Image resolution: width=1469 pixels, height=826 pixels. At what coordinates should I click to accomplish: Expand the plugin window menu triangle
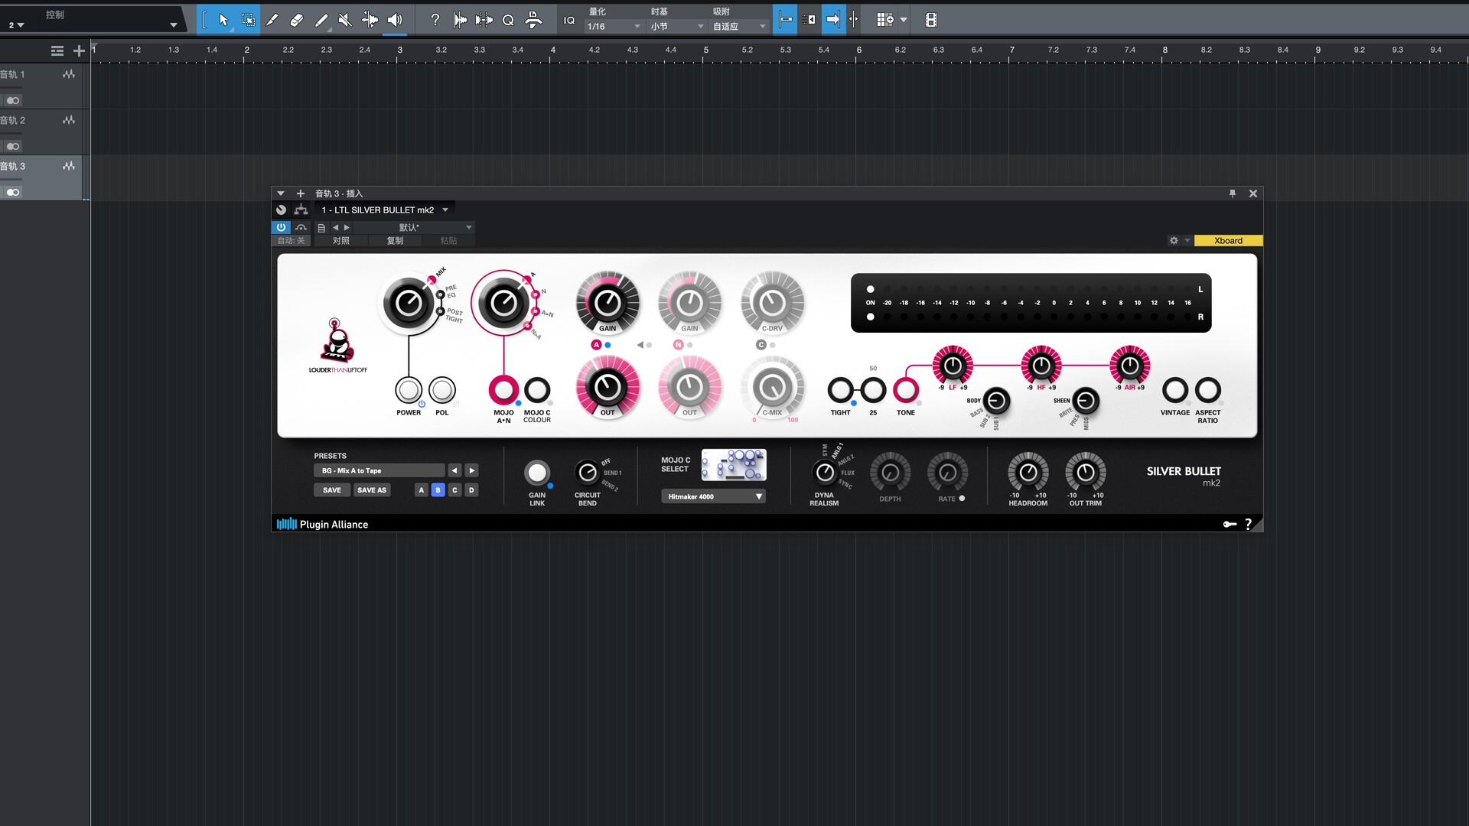coord(281,193)
